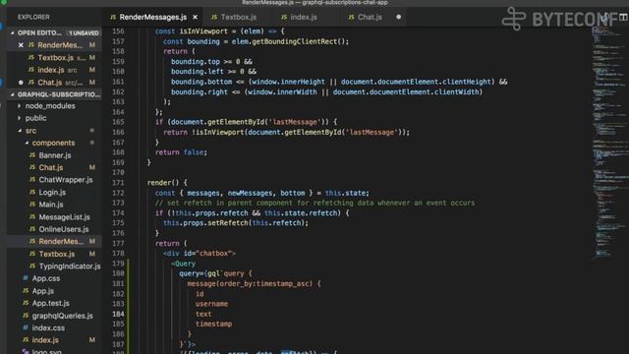Expand the node_modules folder
Screen dimensions: 629x354
point(20,106)
